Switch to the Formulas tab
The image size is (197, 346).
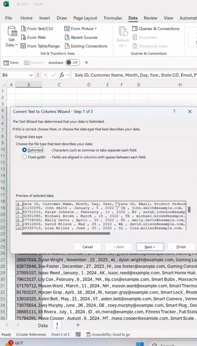113,18
